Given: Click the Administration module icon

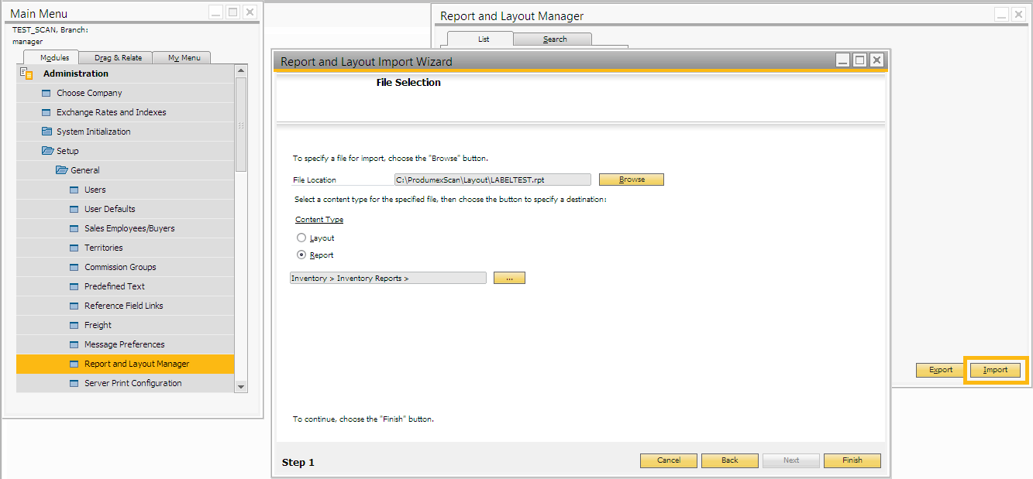Looking at the screenshot, I should pyautogui.click(x=26, y=74).
